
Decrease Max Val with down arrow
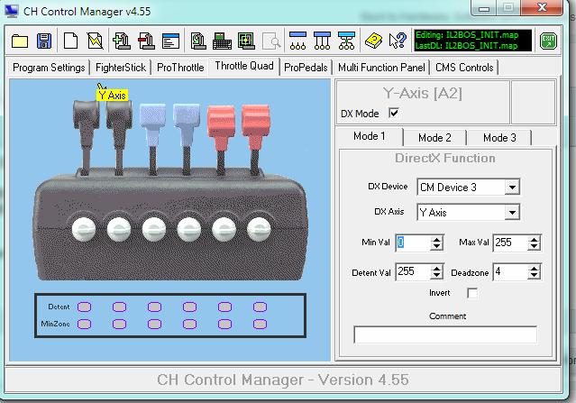click(x=534, y=246)
